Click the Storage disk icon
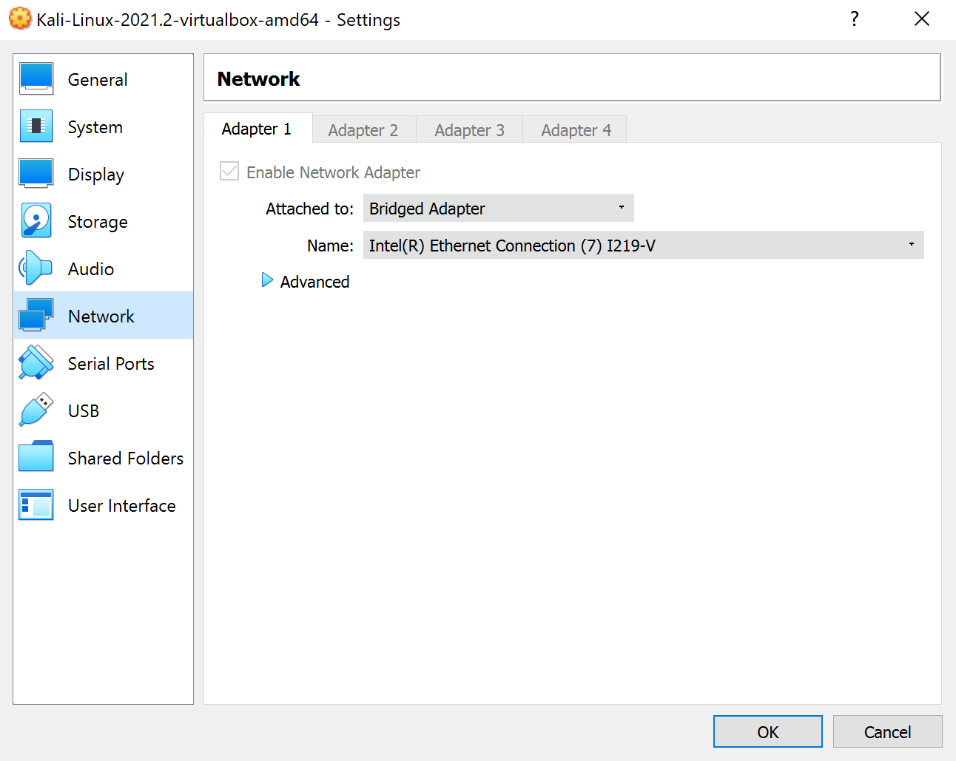 (36, 221)
